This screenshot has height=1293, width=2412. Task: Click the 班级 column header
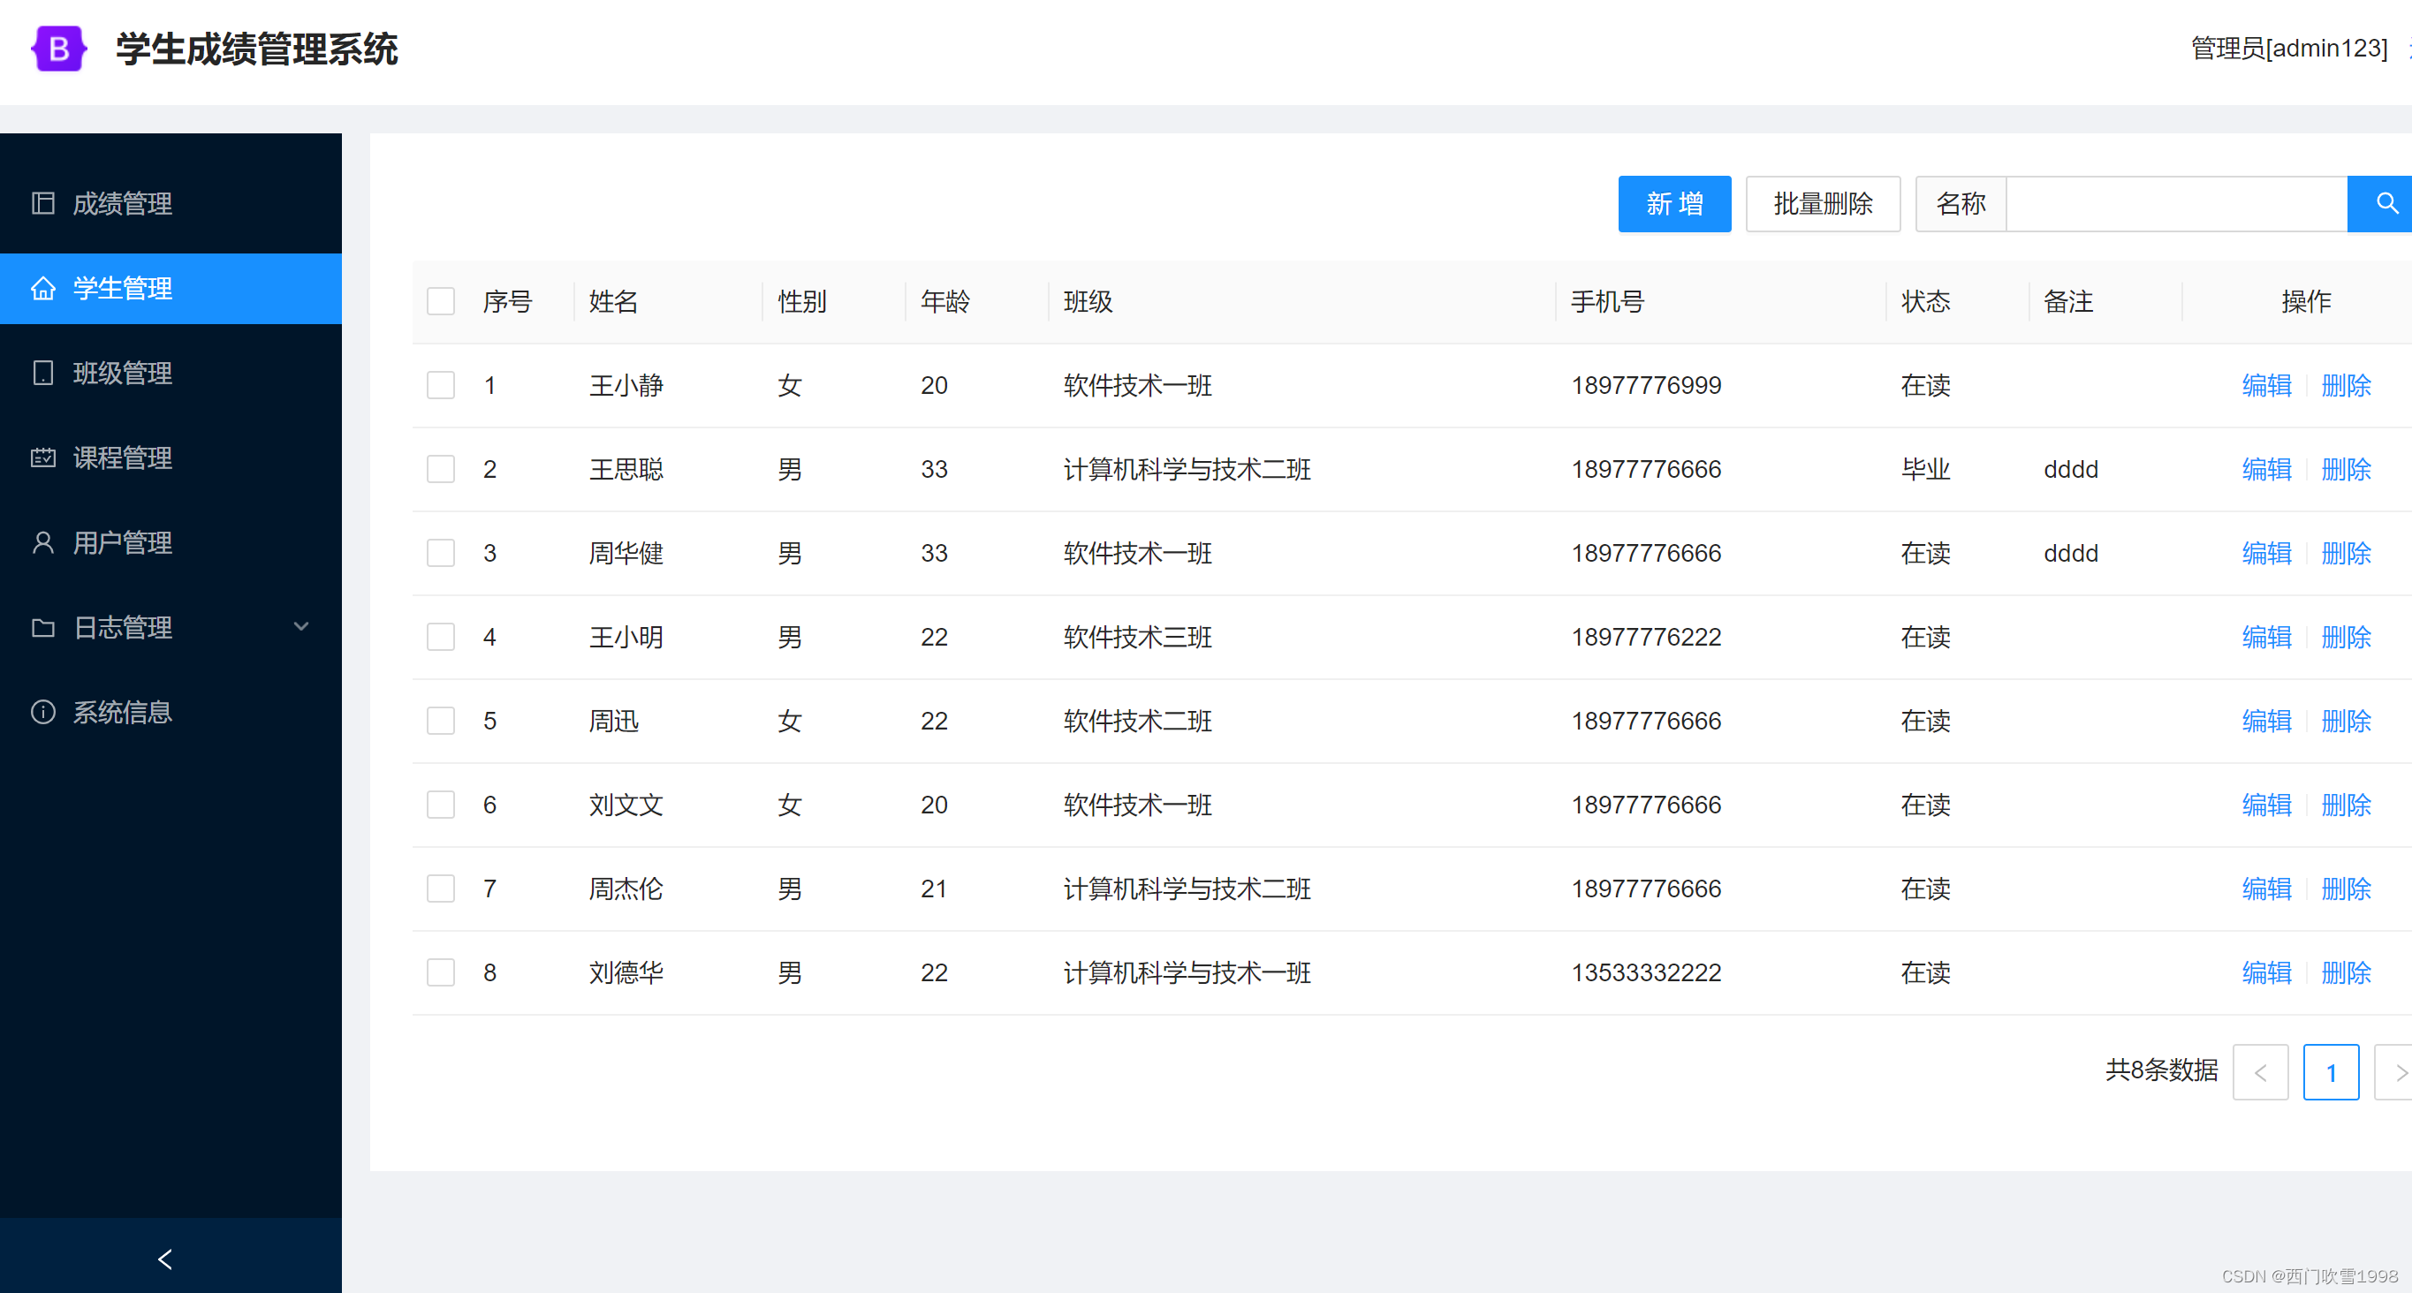[x=1088, y=301]
